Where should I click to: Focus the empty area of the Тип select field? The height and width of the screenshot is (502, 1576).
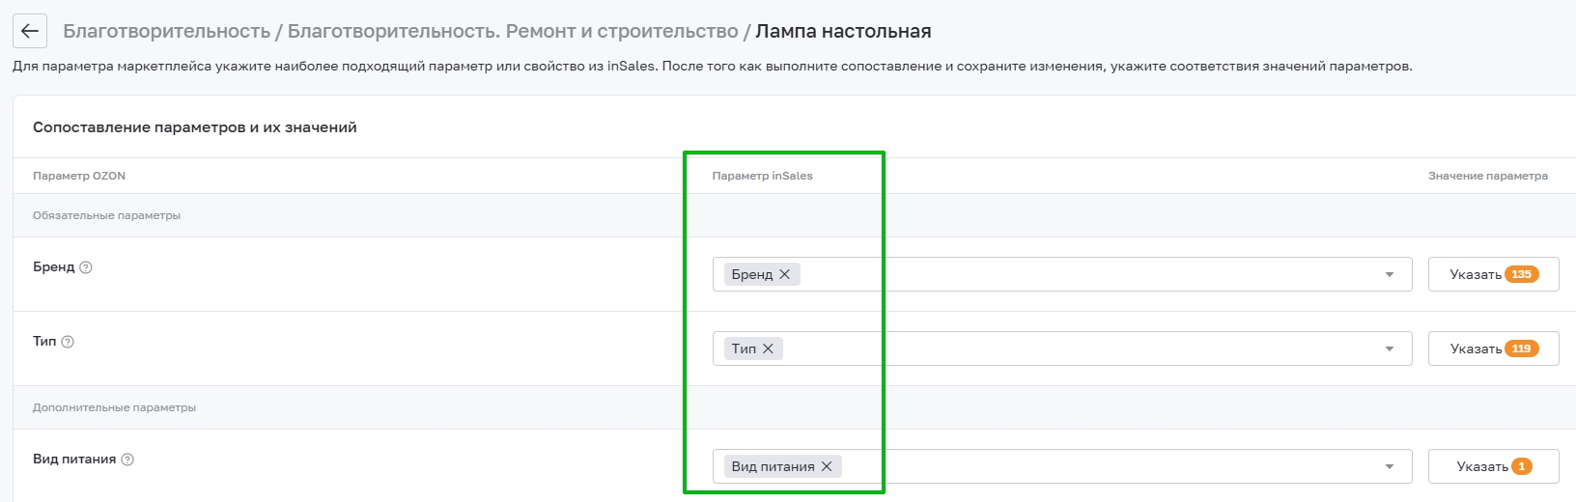[1082, 349]
